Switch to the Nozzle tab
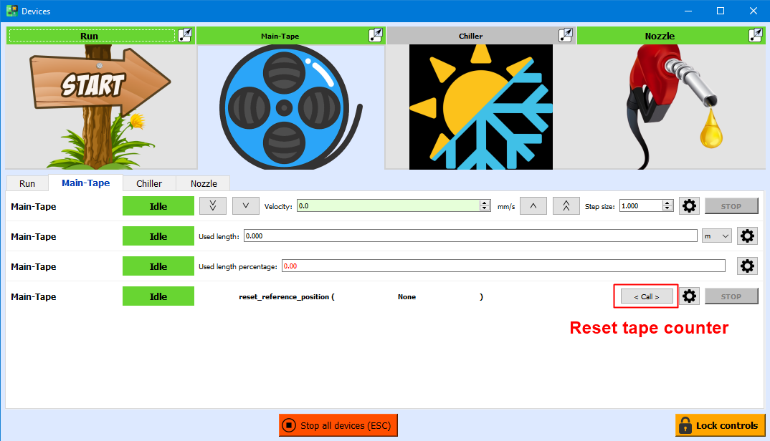 tap(203, 183)
